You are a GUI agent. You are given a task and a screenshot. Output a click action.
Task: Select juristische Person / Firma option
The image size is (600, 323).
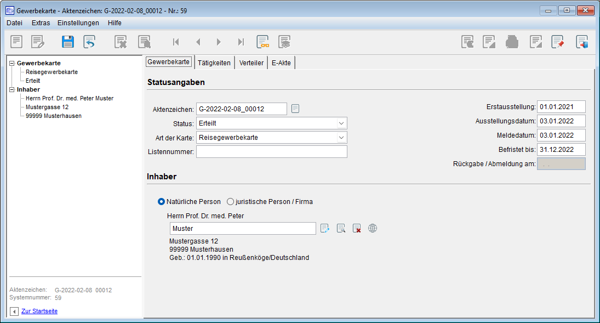(x=231, y=202)
